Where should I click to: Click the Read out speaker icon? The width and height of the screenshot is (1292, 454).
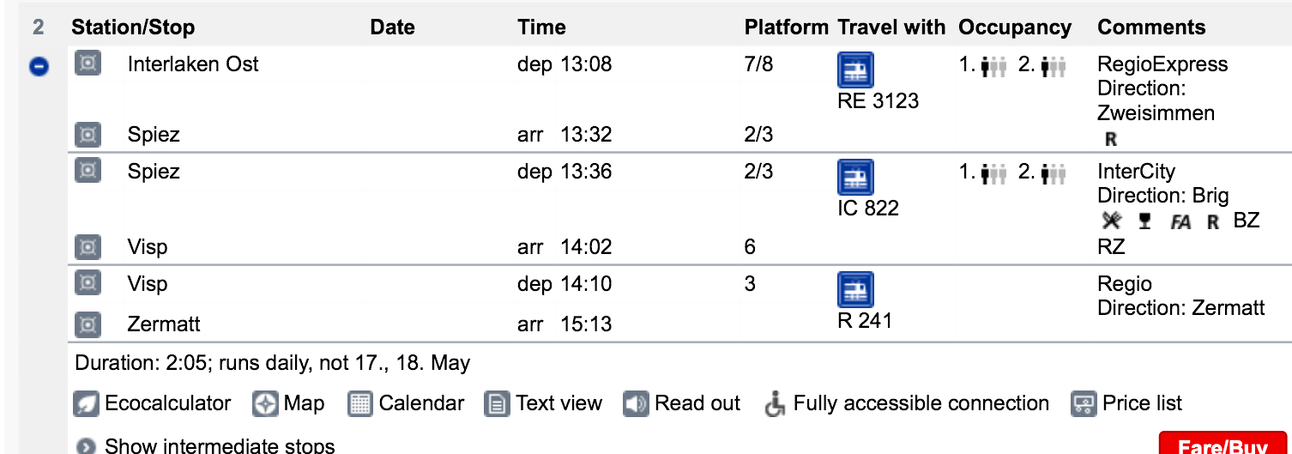click(x=636, y=403)
